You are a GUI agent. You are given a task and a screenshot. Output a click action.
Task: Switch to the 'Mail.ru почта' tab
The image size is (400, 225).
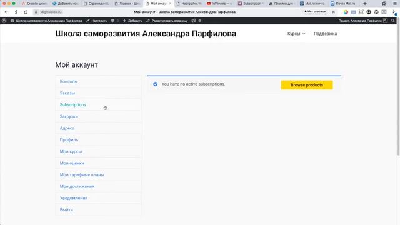click(x=312, y=4)
